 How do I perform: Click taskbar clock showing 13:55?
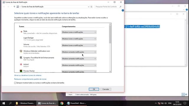click(177, 103)
